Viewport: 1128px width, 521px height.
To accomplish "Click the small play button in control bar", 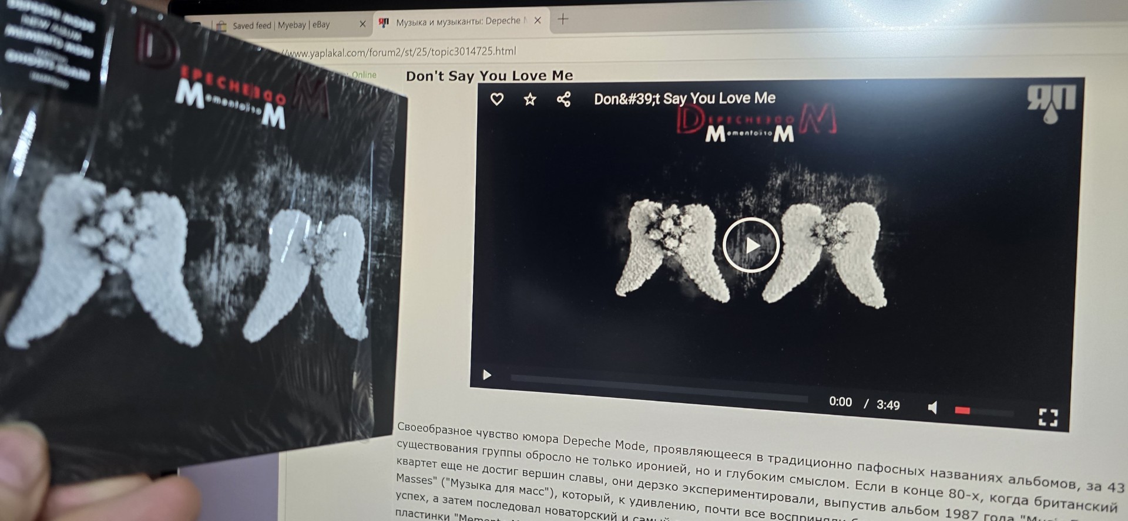I will coord(486,374).
